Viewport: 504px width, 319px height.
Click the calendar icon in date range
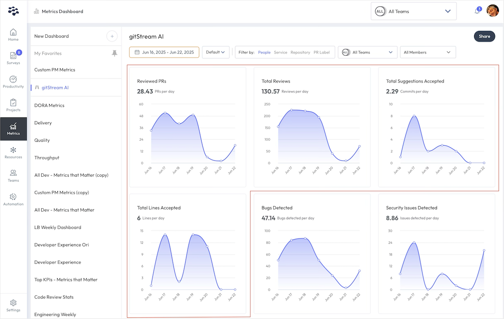[x=137, y=52]
